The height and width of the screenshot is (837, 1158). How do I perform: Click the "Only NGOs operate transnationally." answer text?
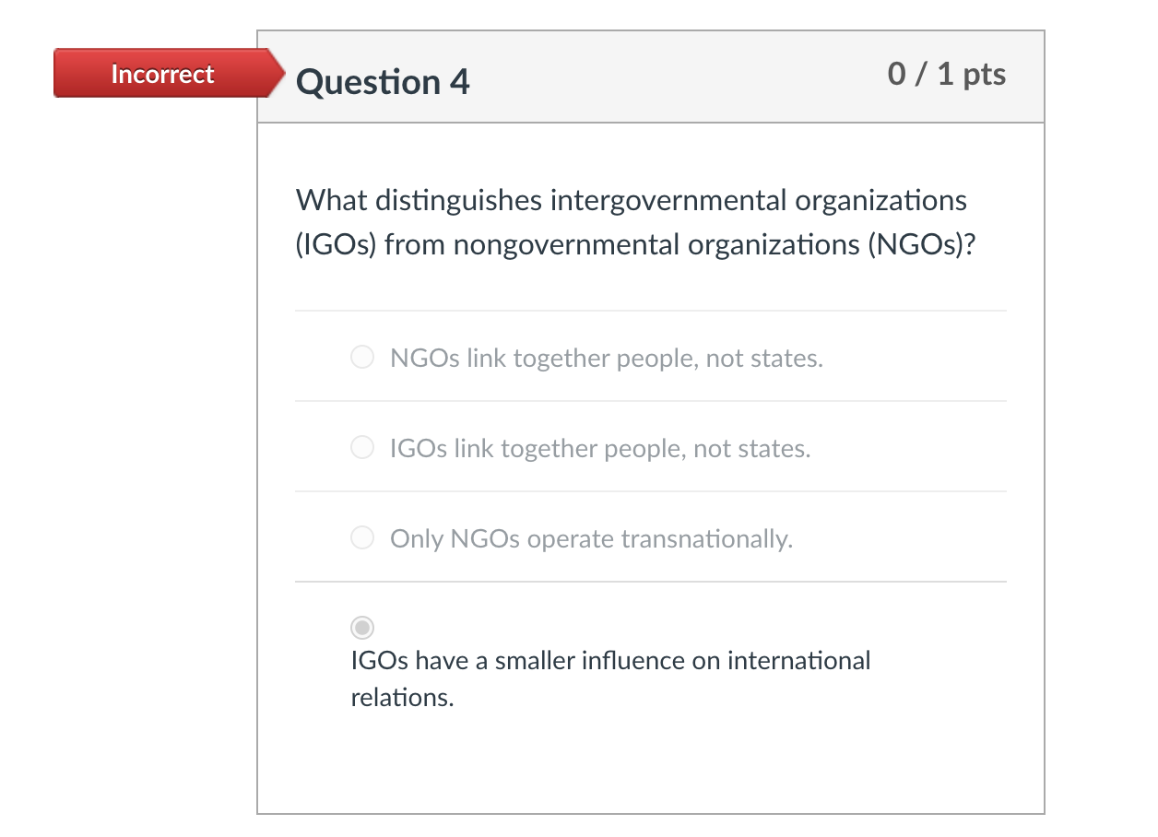[591, 538]
